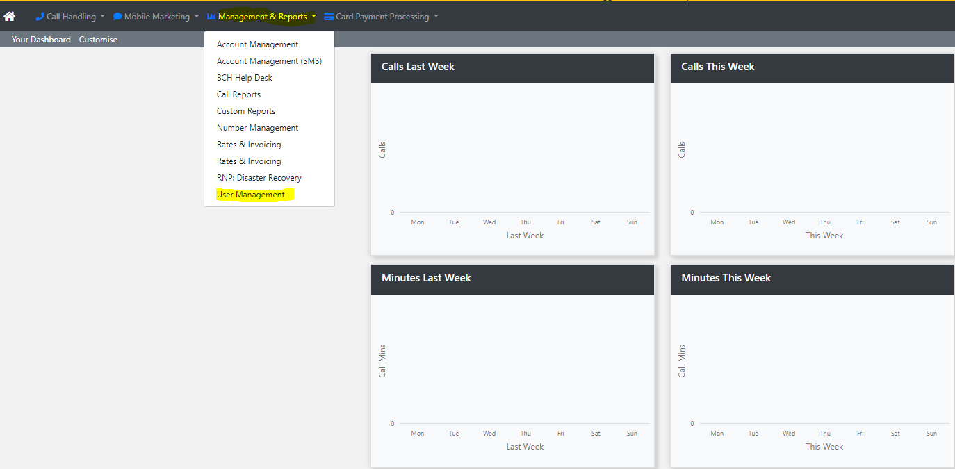Open Custom Reports
The image size is (955, 469).
pos(246,111)
